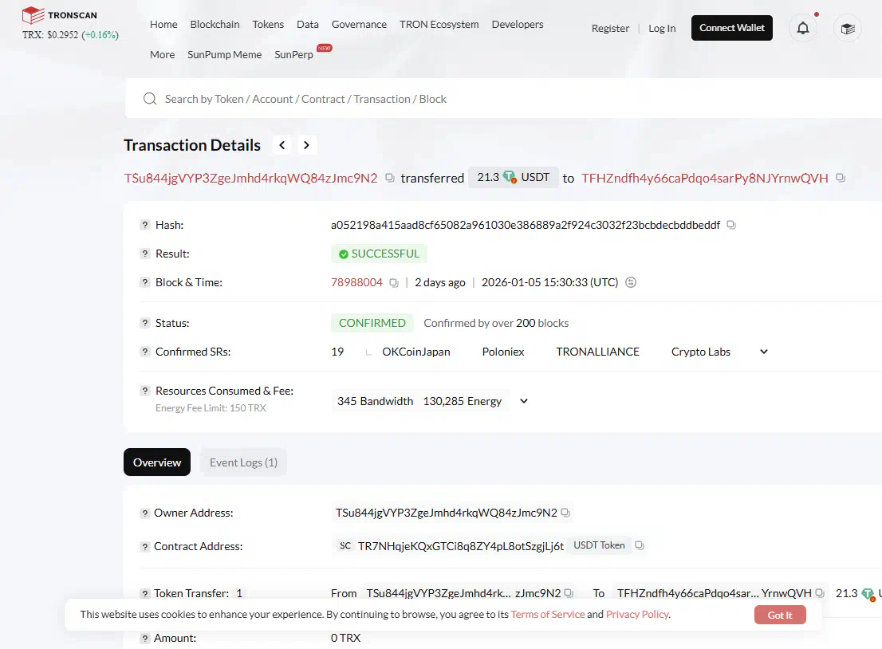Expand Resources Consumed & Fee details
Viewport: 882px width, 649px height.
(x=524, y=401)
